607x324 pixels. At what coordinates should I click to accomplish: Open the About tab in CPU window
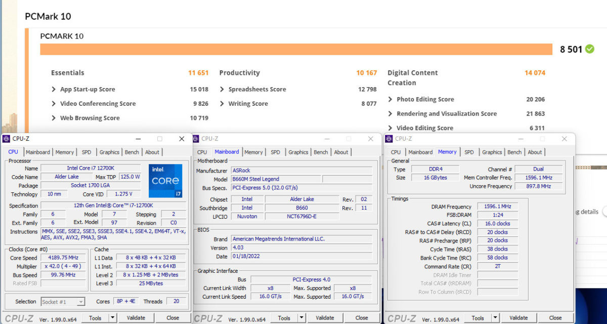[152, 152]
